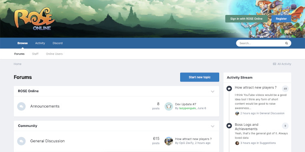The image size is (305, 152).
Task: Click the ROSE Online logo
Action: pyautogui.click(x=34, y=19)
